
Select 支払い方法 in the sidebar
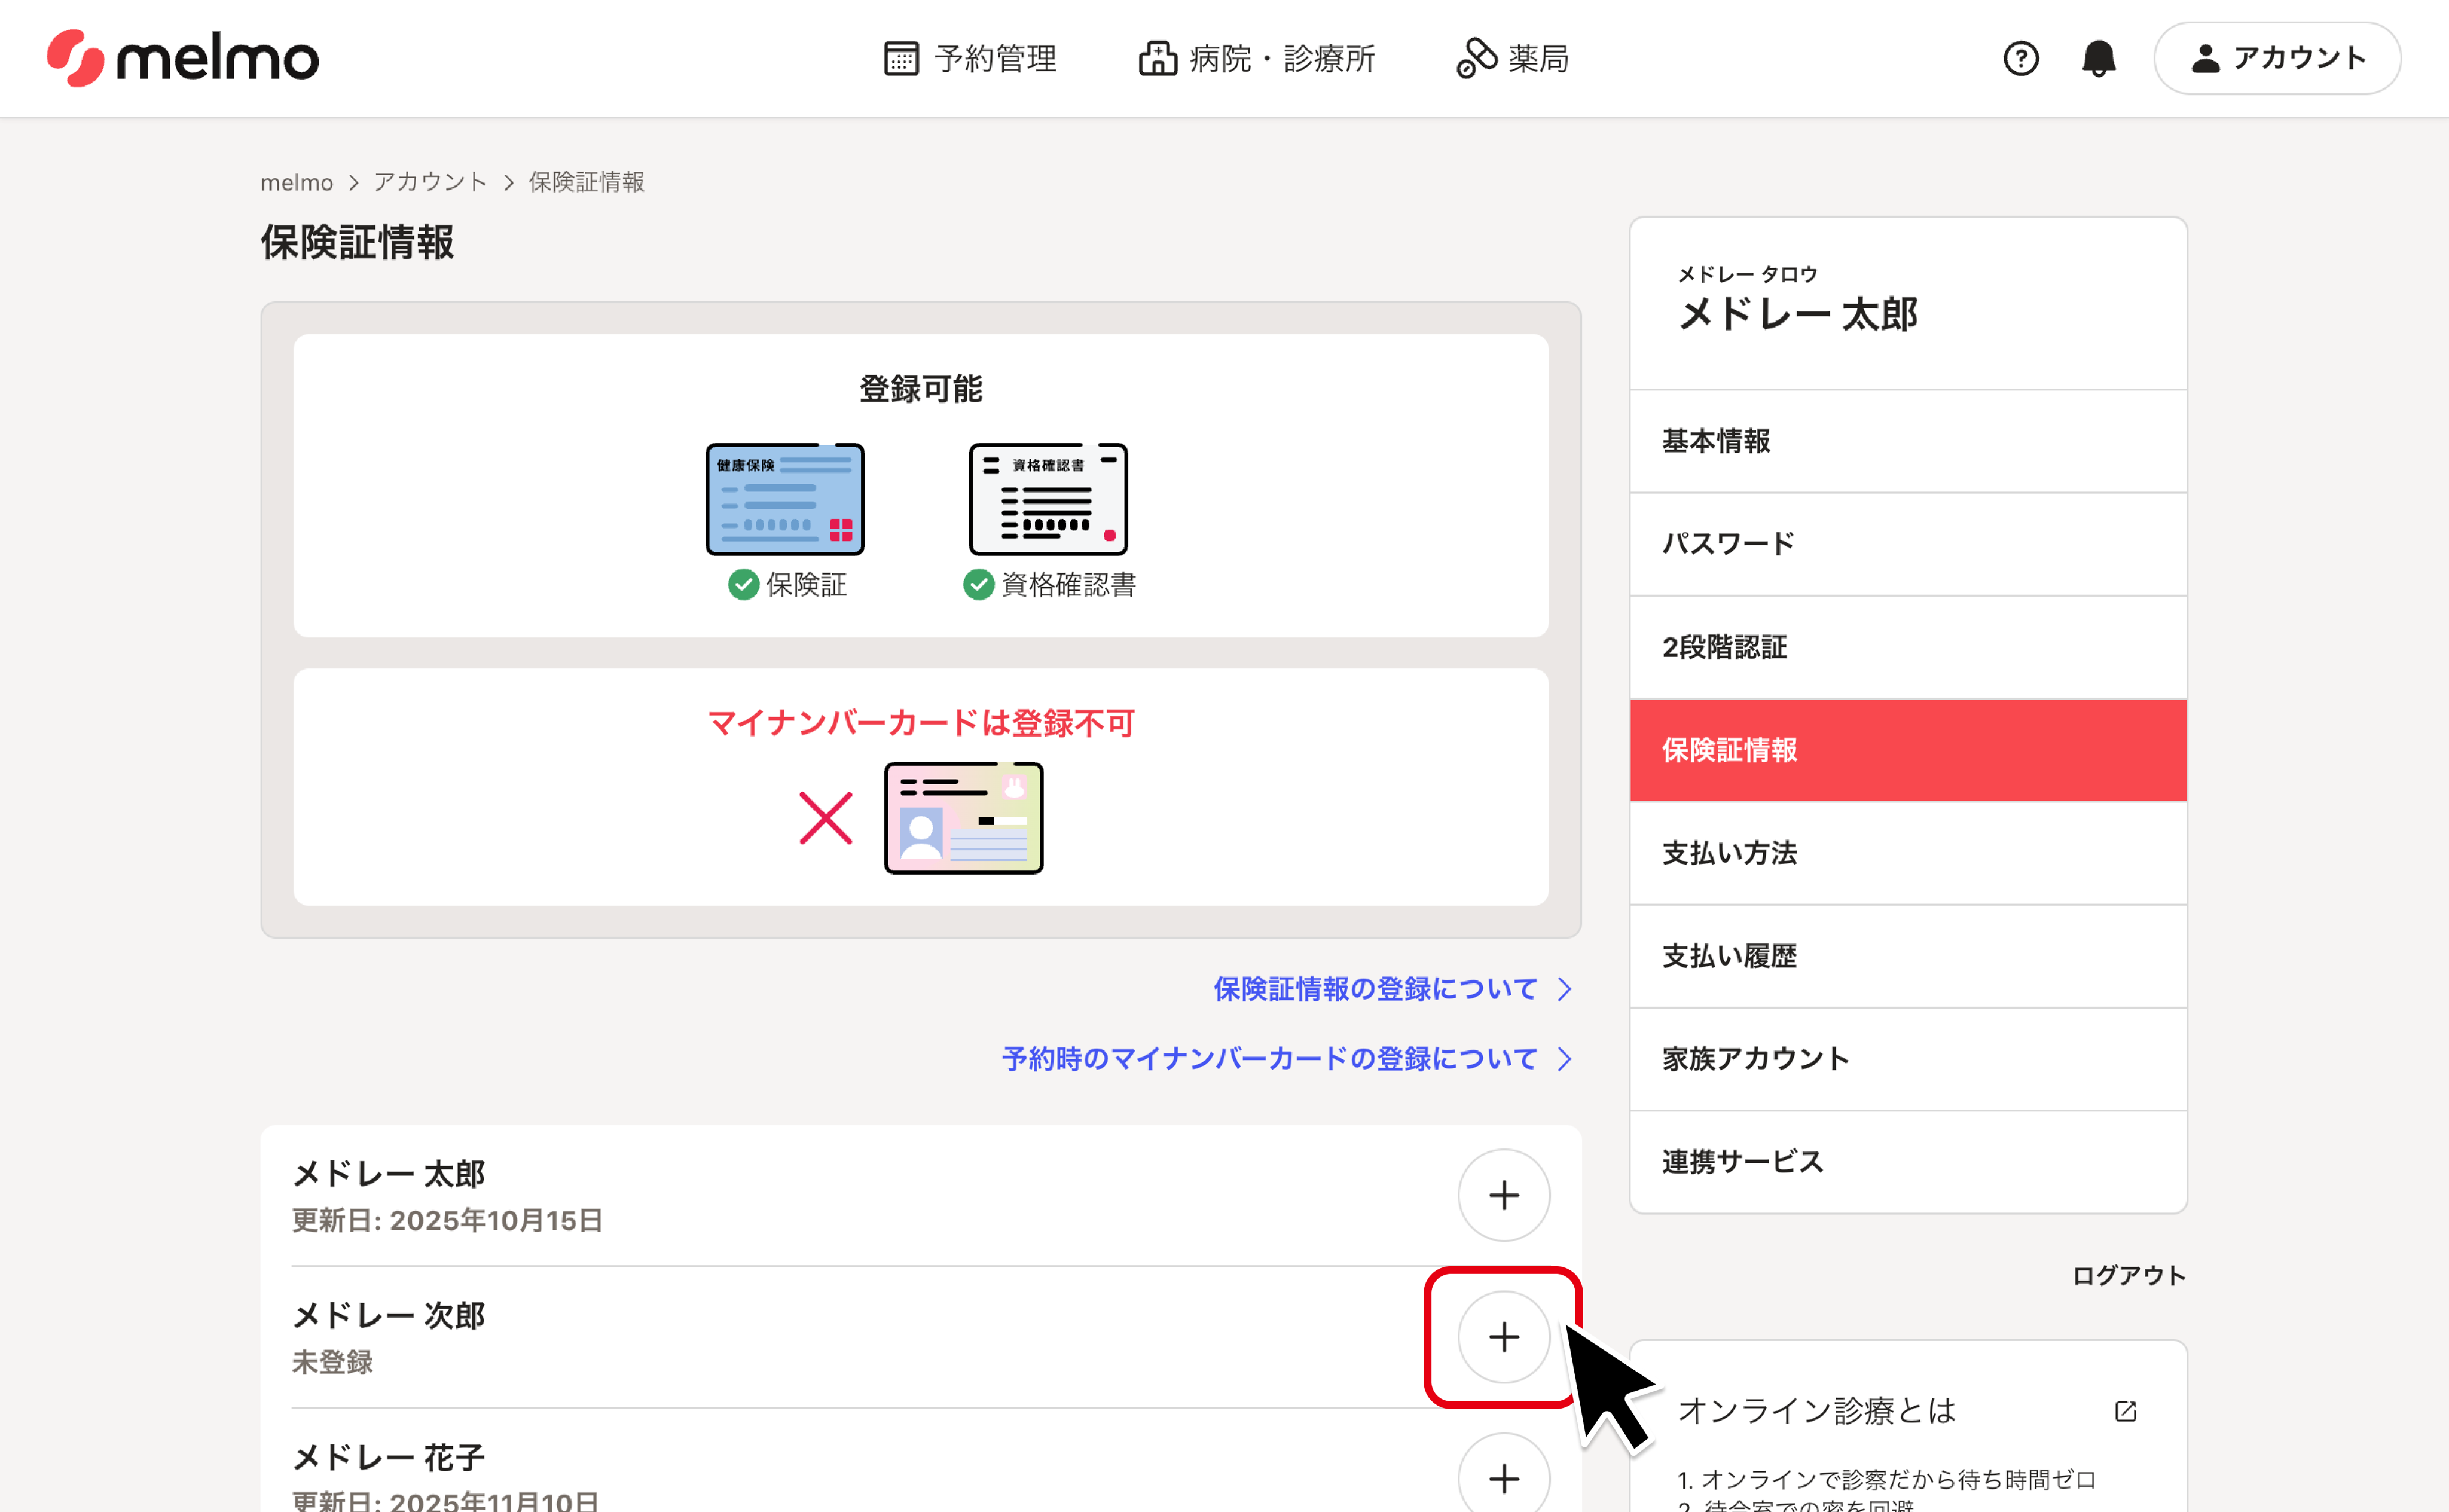coord(1729,853)
